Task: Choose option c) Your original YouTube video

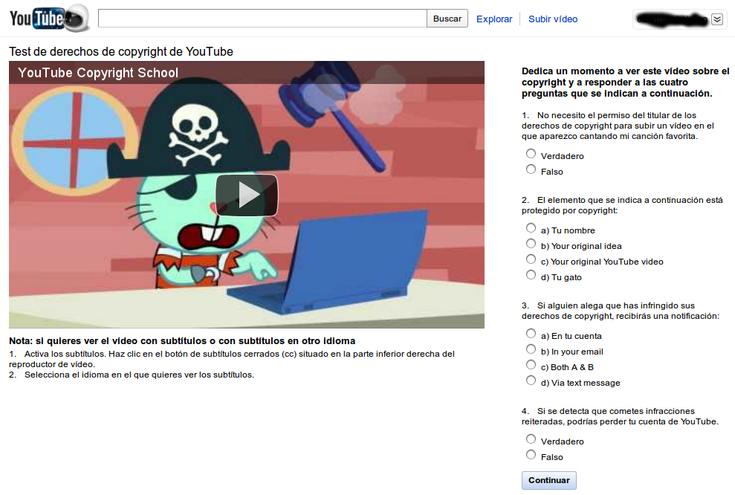Action: coord(531,259)
